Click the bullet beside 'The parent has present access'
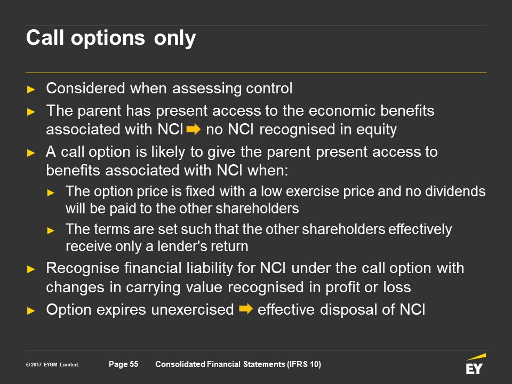 pyautogui.click(x=31, y=112)
